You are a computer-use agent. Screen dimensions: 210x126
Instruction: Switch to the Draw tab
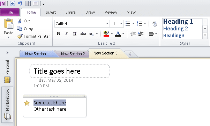click(x=90, y=12)
